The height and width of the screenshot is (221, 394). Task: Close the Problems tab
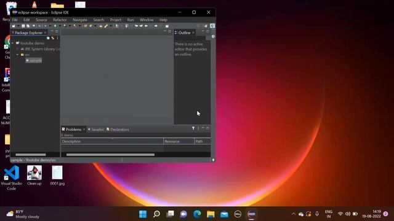pyautogui.click(x=84, y=130)
